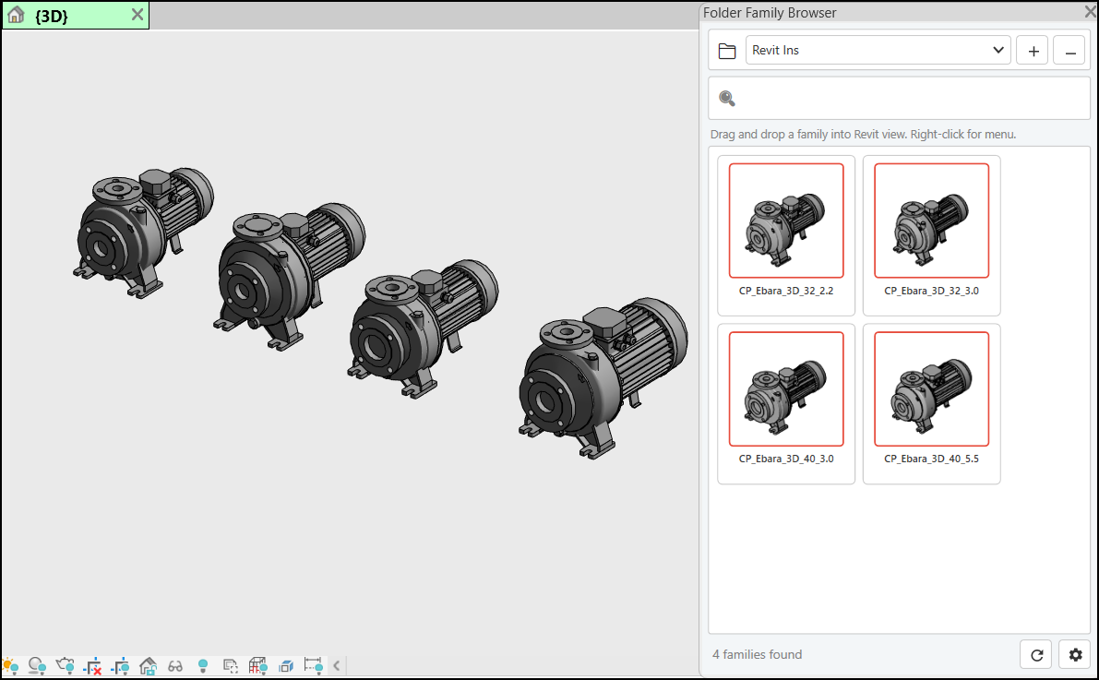The height and width of the screenshot is (680, 1099).
Task: Click the CP_Ebara_3D_40_5.5 label text
Action: pyautogui.click(x=931, y=459)
